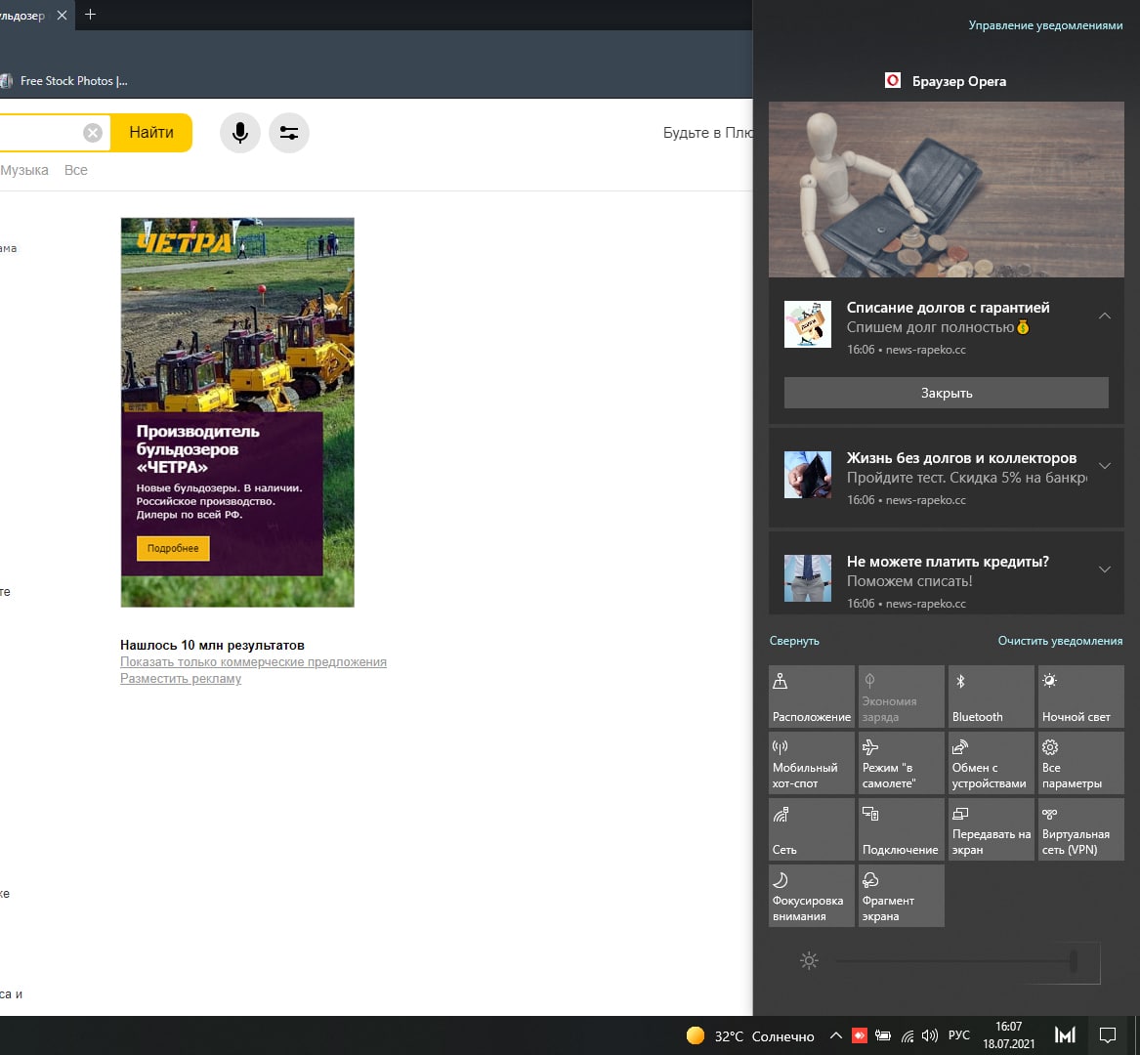The height and width of the screenshot is (1055, 1140).
Task: Toggle Мобильный хот-спот tile
Action: coord(812,763)
